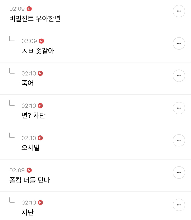Select the N badge above the "으시빌" reply
This screenshot has height=220, width=191.
click(40, 138)
